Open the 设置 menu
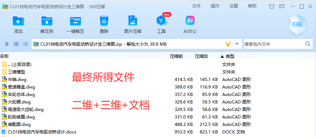This screenshot has width=316, height=137. tap(234, 6)
